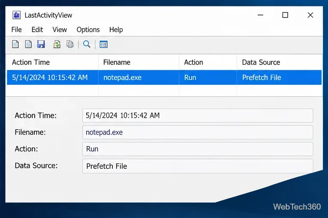Open the Edit menu

pos(37,30)
